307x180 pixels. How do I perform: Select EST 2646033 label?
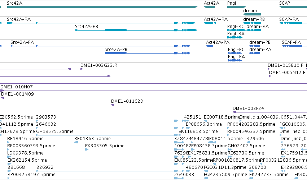click(x=184, y=175)
